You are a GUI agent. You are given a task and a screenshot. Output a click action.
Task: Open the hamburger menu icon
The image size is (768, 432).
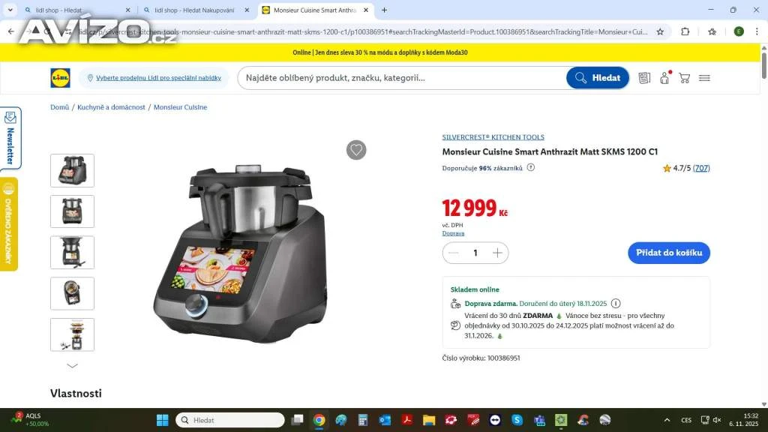[x=704, y=78]
